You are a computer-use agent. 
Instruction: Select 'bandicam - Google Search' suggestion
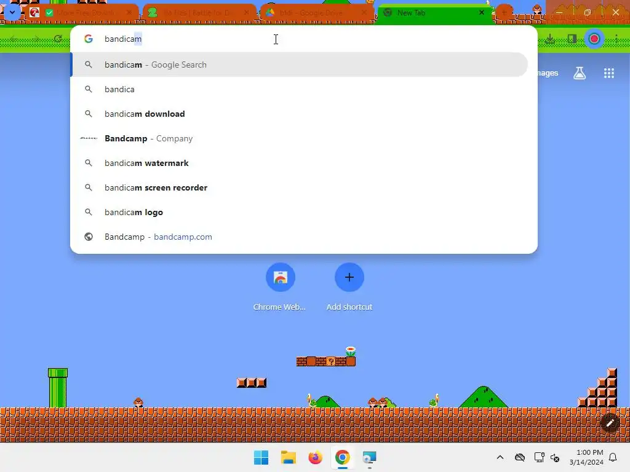300,65
